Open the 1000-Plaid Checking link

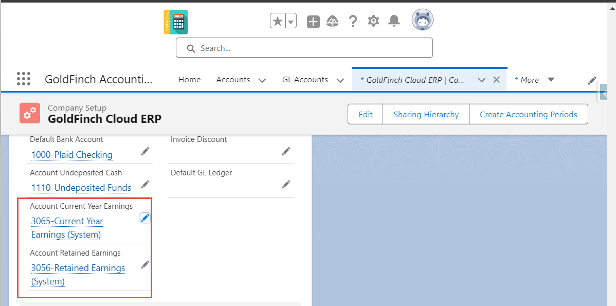pos(72,155)
